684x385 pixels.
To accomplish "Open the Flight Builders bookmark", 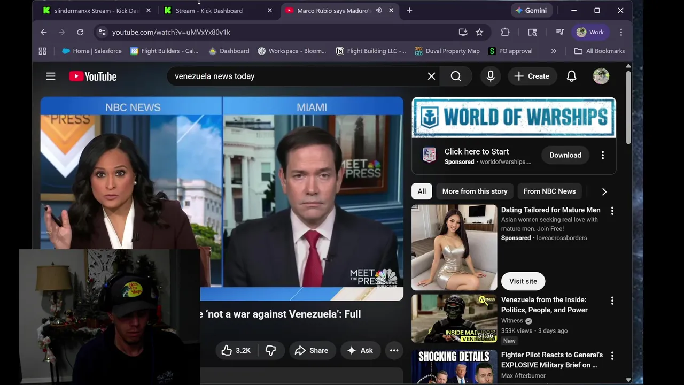I will pyautogui.click(x=165, y=51).
